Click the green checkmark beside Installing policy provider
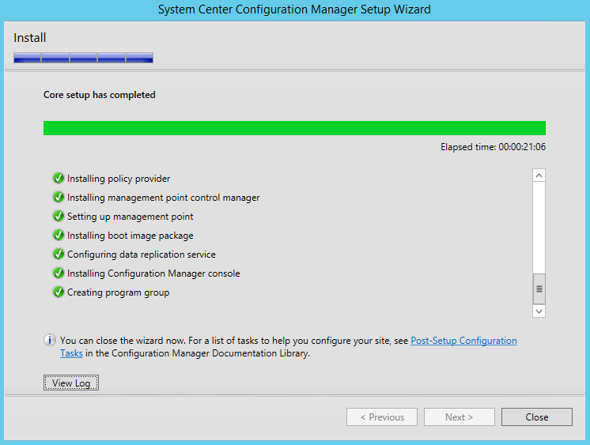 click(59, 178)
